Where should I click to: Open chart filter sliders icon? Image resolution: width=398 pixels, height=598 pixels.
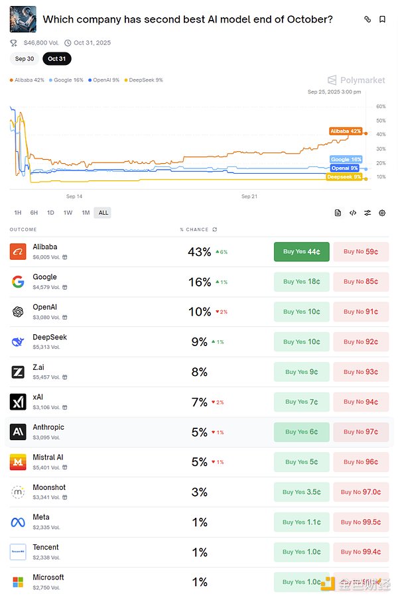click(x=367, y=213)
